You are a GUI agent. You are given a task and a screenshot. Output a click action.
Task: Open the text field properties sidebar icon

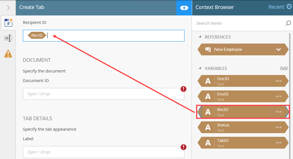pos(8,38)
